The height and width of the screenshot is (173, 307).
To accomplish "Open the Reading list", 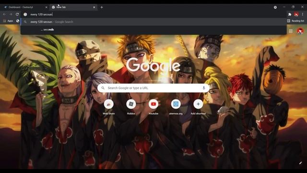I will [295, 21].
